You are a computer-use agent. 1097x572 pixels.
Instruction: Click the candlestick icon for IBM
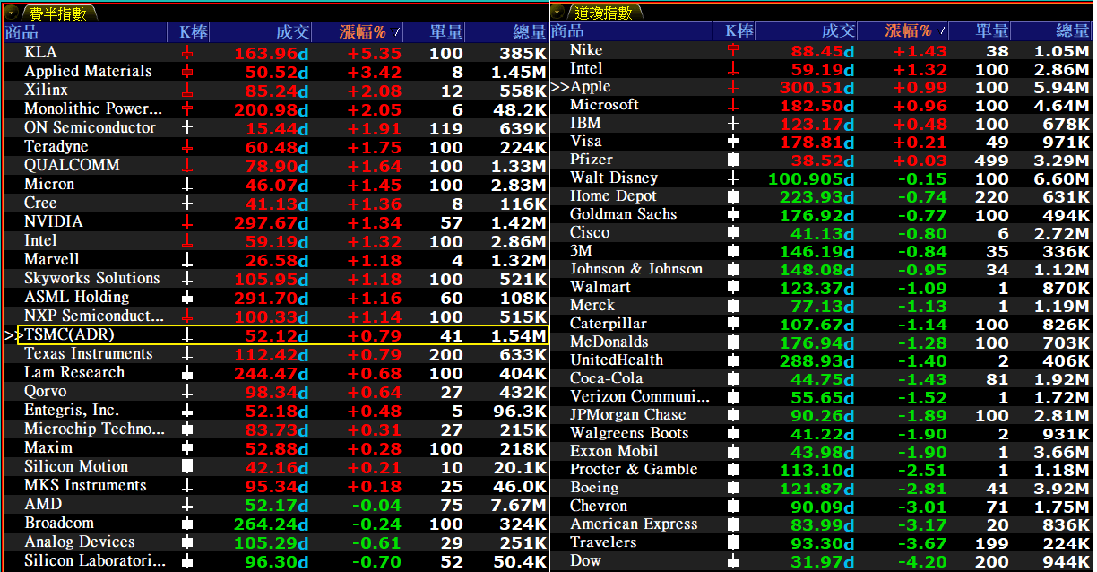coord(733,124)
